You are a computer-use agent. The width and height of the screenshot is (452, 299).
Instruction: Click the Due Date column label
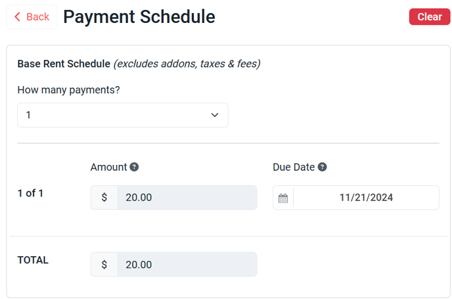[x=294, y=167]
